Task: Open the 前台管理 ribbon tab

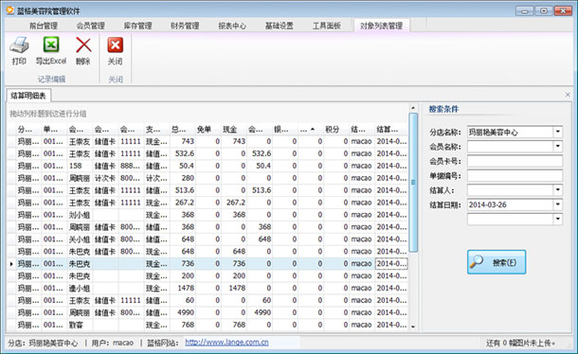Action: 44,26
